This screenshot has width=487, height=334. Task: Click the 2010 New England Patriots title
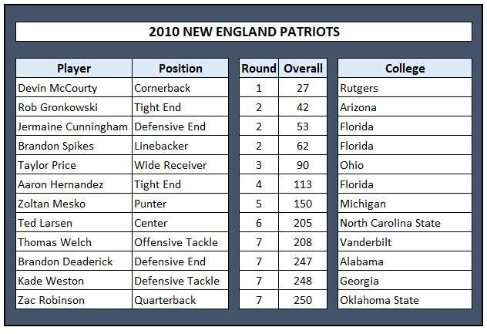[x=243, y=32]
